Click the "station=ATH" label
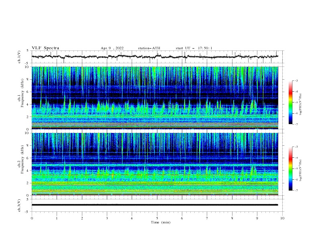 pyautogui.click(x=149, y=48)
